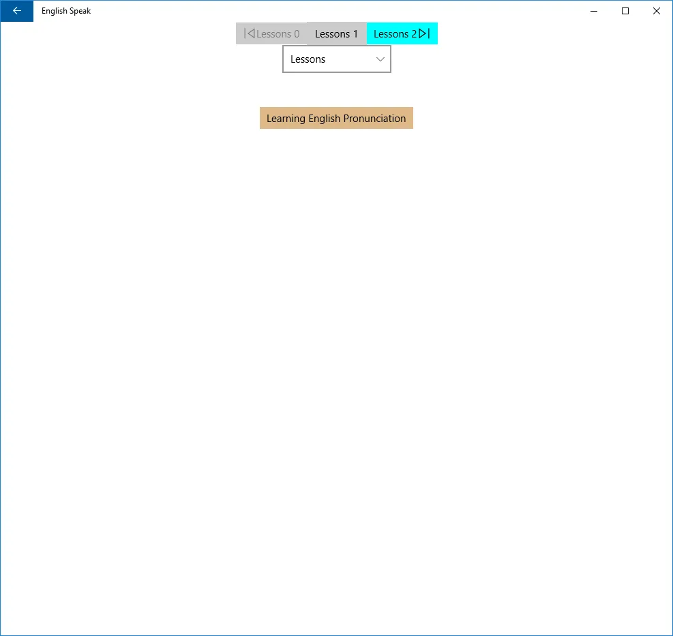The image size is (673, 636).
Task: Expand the Lessons combo box
Action: coord(337,59)
